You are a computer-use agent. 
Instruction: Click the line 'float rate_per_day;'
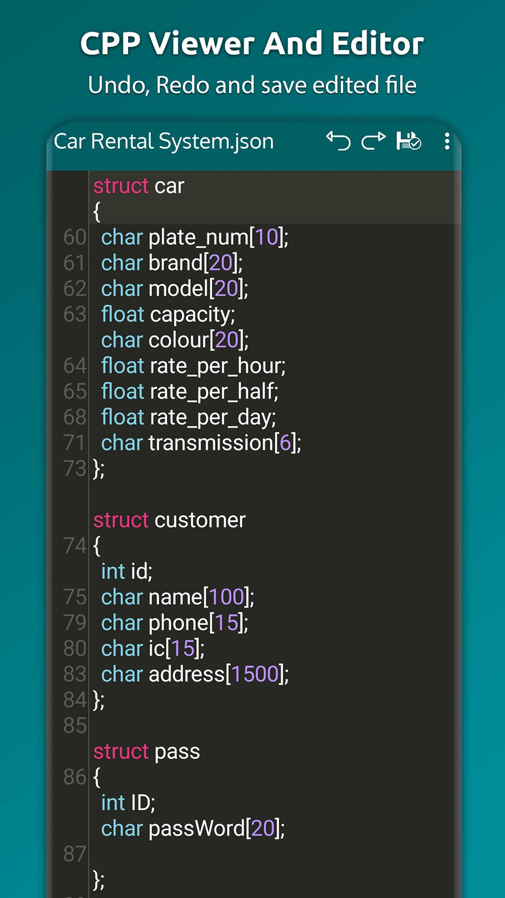coord(188,417)
